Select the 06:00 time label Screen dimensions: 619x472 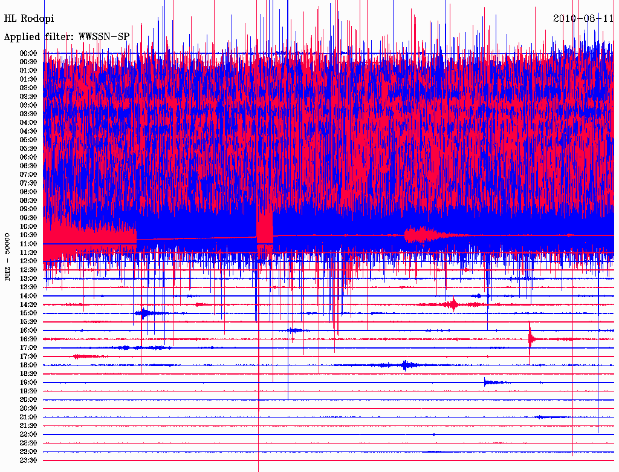click(28, 157)
